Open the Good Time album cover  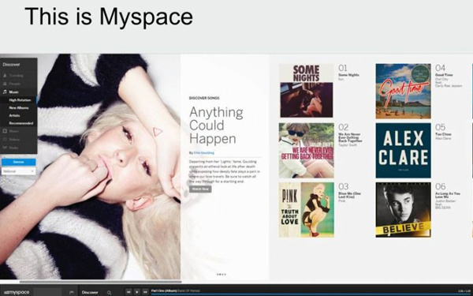(404, 91)
